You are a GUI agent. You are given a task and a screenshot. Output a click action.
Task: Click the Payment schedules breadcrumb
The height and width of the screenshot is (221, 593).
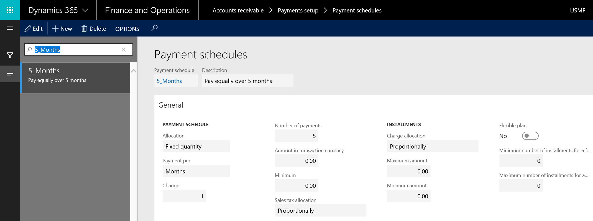click(357, 11)
